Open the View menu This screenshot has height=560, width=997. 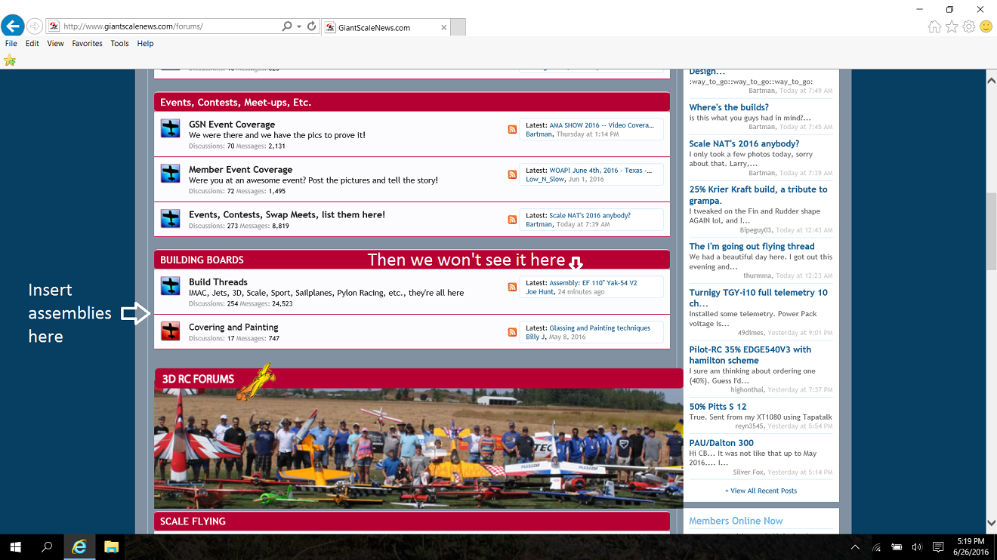pyautogui.click(x=56, y=44)
